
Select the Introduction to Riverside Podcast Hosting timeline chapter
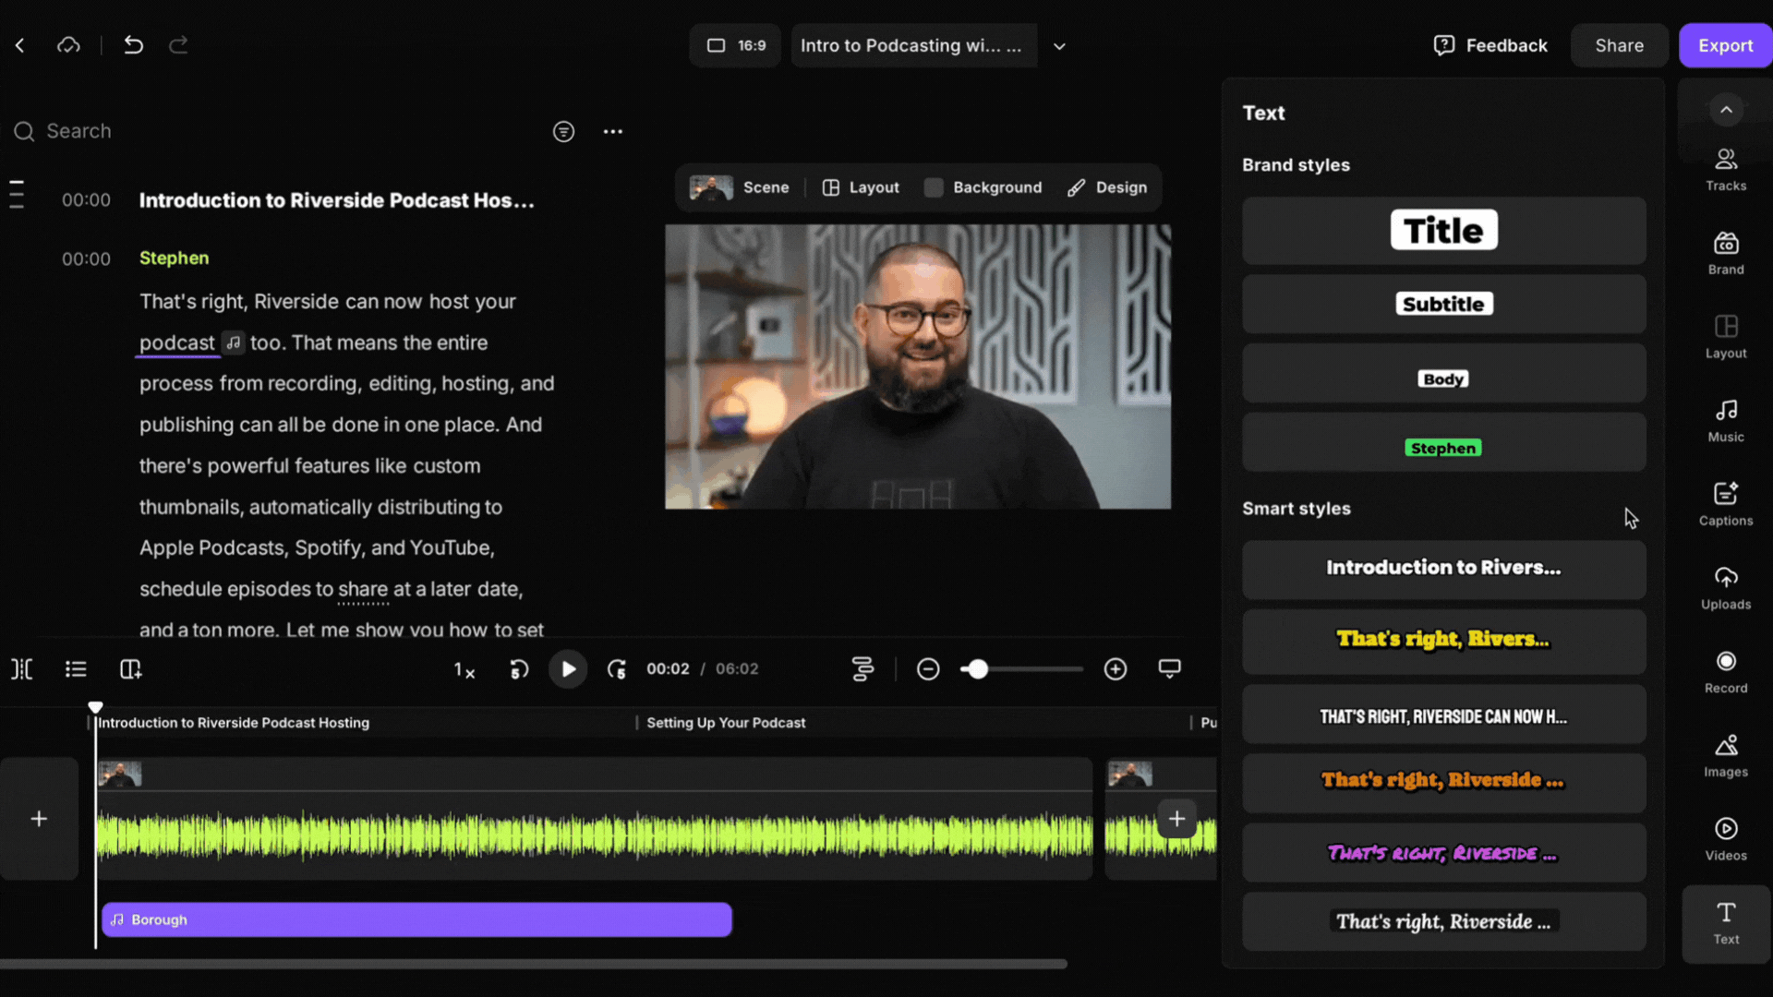pyautogui.click(x=234, y=723)
